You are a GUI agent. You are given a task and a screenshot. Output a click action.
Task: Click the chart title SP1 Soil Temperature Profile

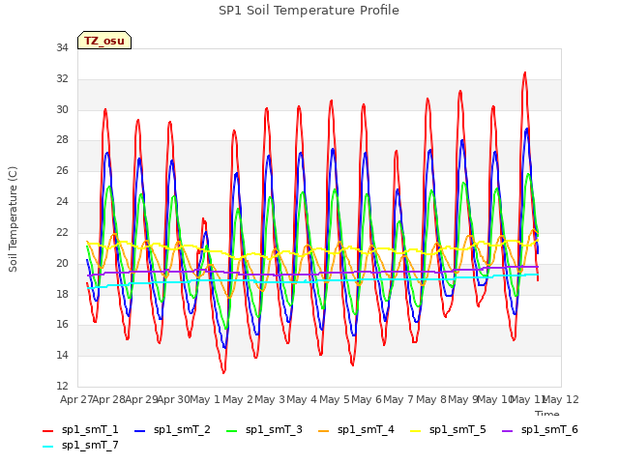[309, 11]
